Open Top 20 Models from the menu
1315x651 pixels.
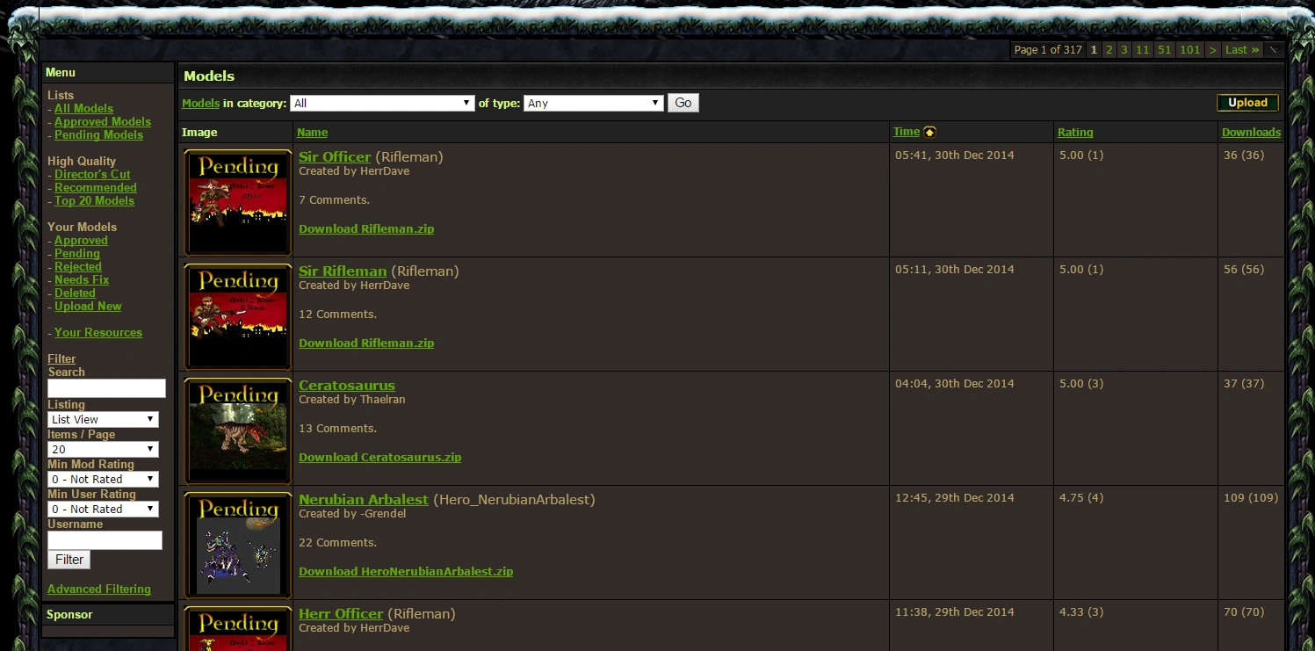[94, 200]
